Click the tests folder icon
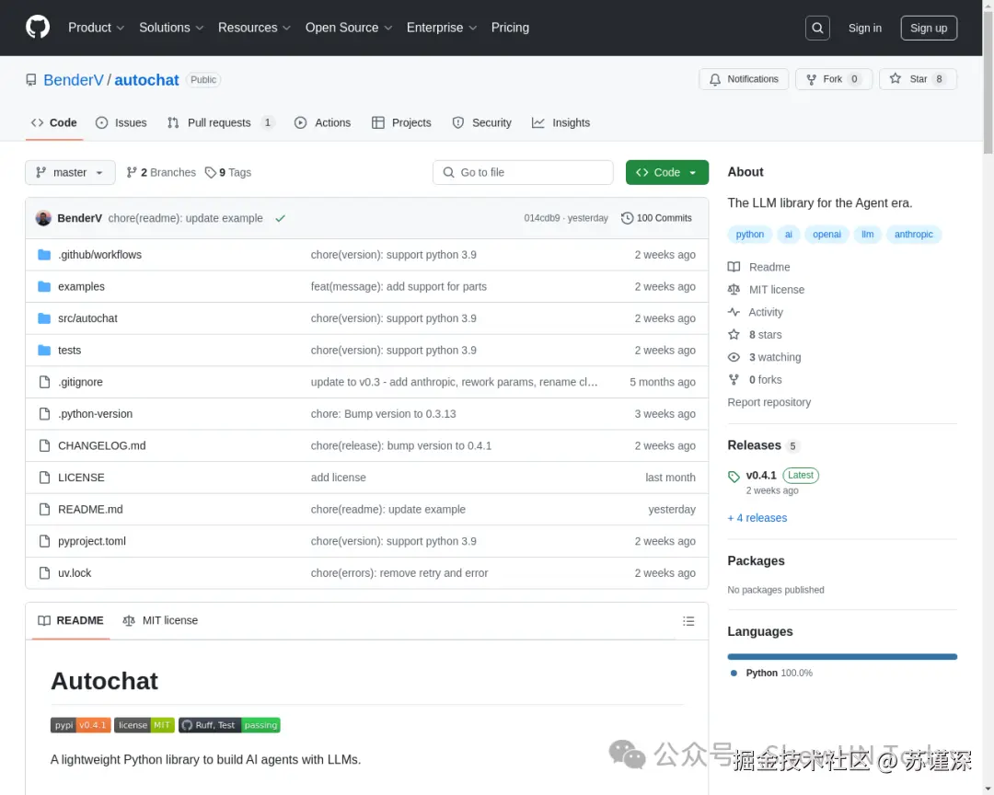Screen dimensions: 994x795 pyautogui.click(x=44, y=350)
